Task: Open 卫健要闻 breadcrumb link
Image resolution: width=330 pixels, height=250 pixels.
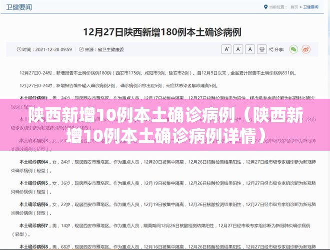Action: click(310, 7)
